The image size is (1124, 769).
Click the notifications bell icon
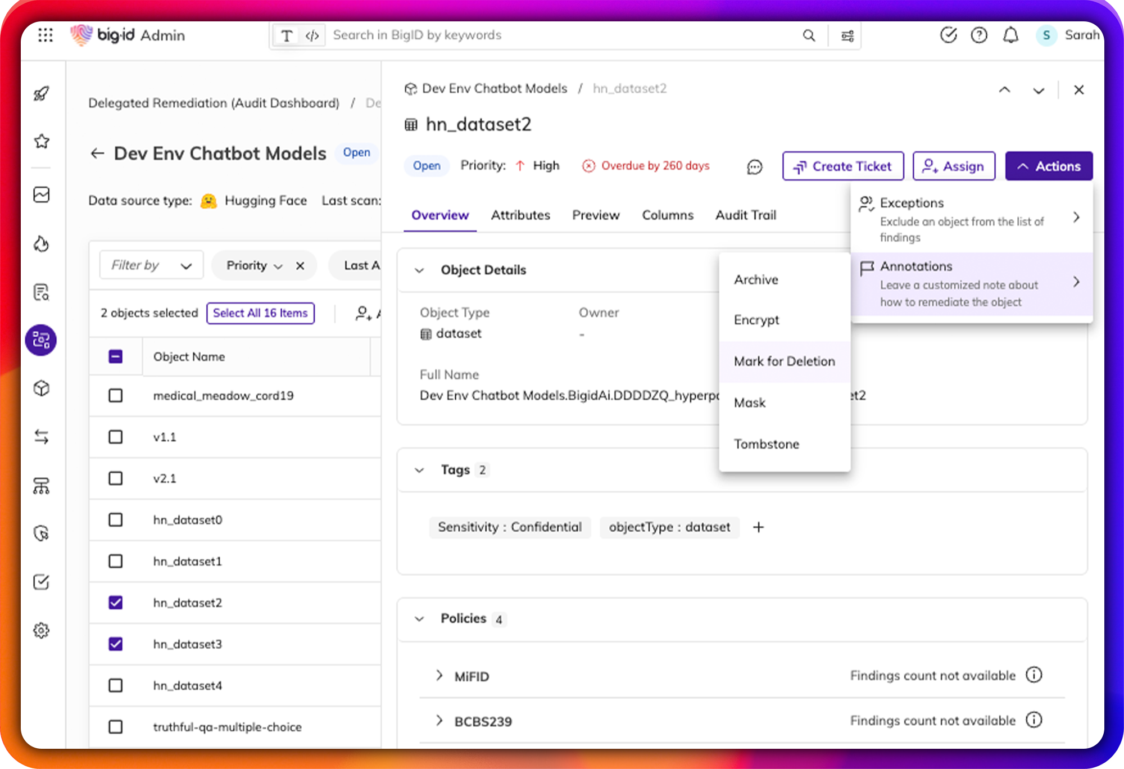coord(1010,35)
